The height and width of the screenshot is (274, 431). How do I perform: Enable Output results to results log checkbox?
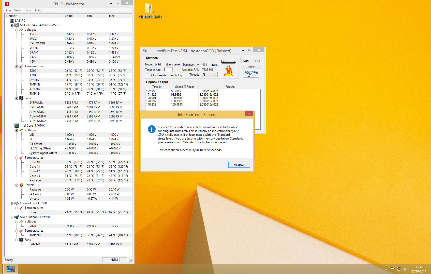coord(147,75)
